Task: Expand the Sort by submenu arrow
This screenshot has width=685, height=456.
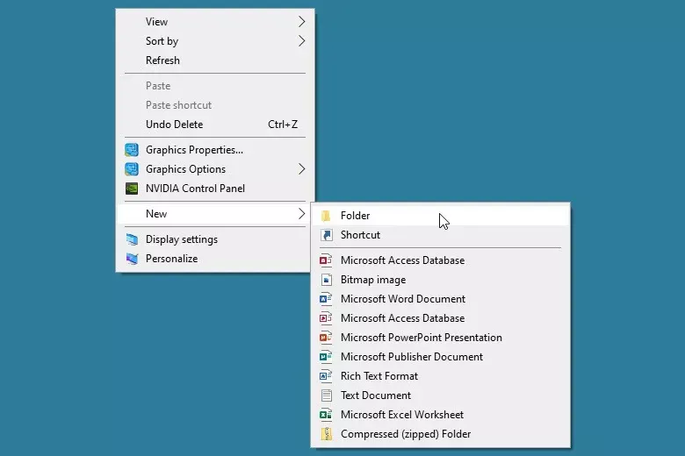Action: pyautogui.click(x=301, y=41)
